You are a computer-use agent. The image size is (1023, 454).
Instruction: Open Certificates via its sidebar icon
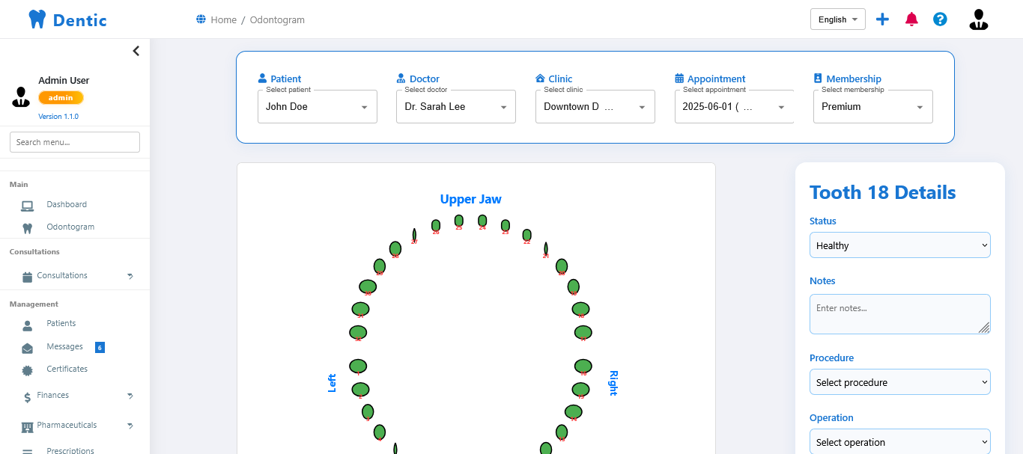(x=27, y=369)
